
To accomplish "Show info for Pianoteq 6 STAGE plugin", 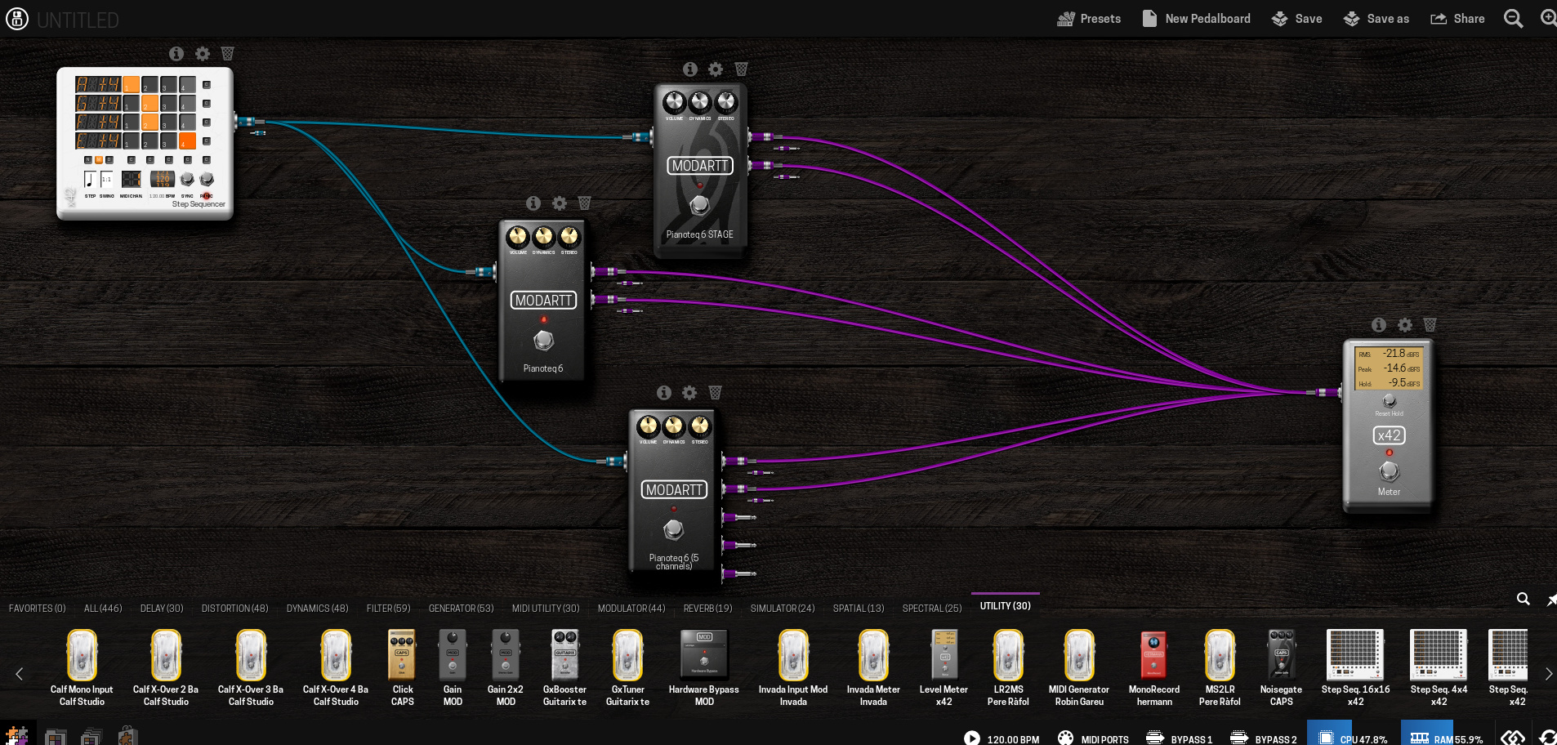I will pyautogui.click(x=690, y=69).
